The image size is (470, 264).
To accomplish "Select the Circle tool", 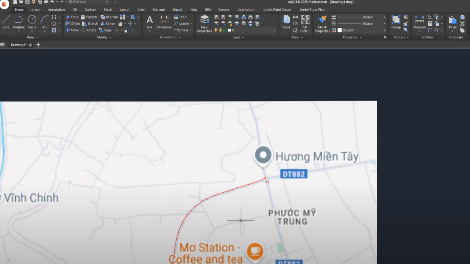I will point(32,22).
